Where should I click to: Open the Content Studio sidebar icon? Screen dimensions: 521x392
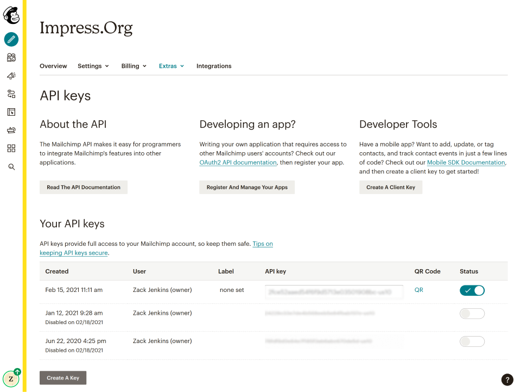click(x=11, y=130)
